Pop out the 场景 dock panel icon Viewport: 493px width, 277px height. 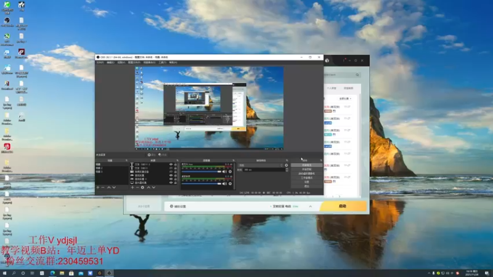126,161
